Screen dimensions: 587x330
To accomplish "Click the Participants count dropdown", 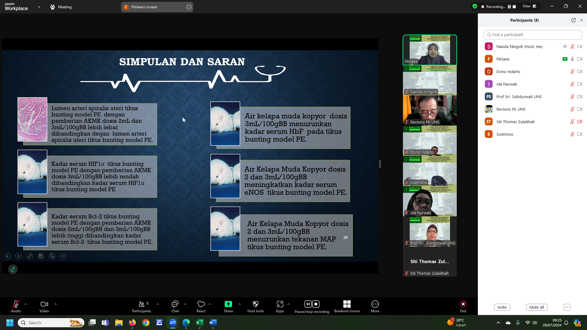I will tap(158, 305).
